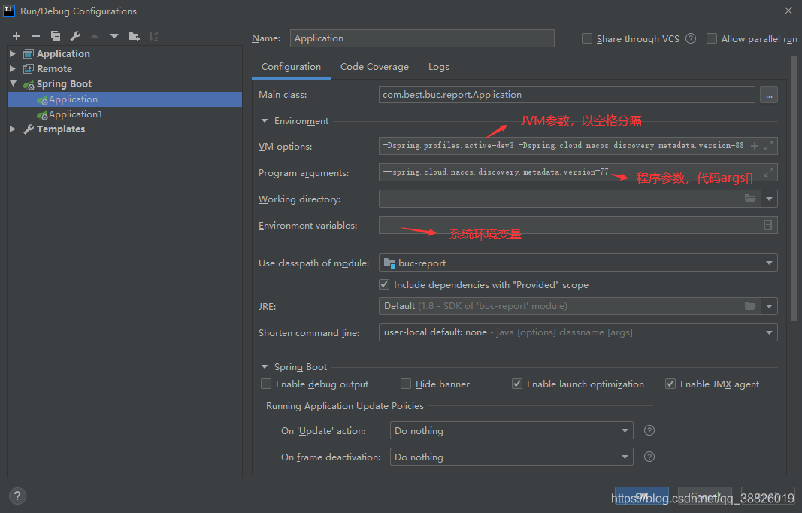Click in the Main class field
This screenshot has width=802, height=513.
[x=567, y=95]
